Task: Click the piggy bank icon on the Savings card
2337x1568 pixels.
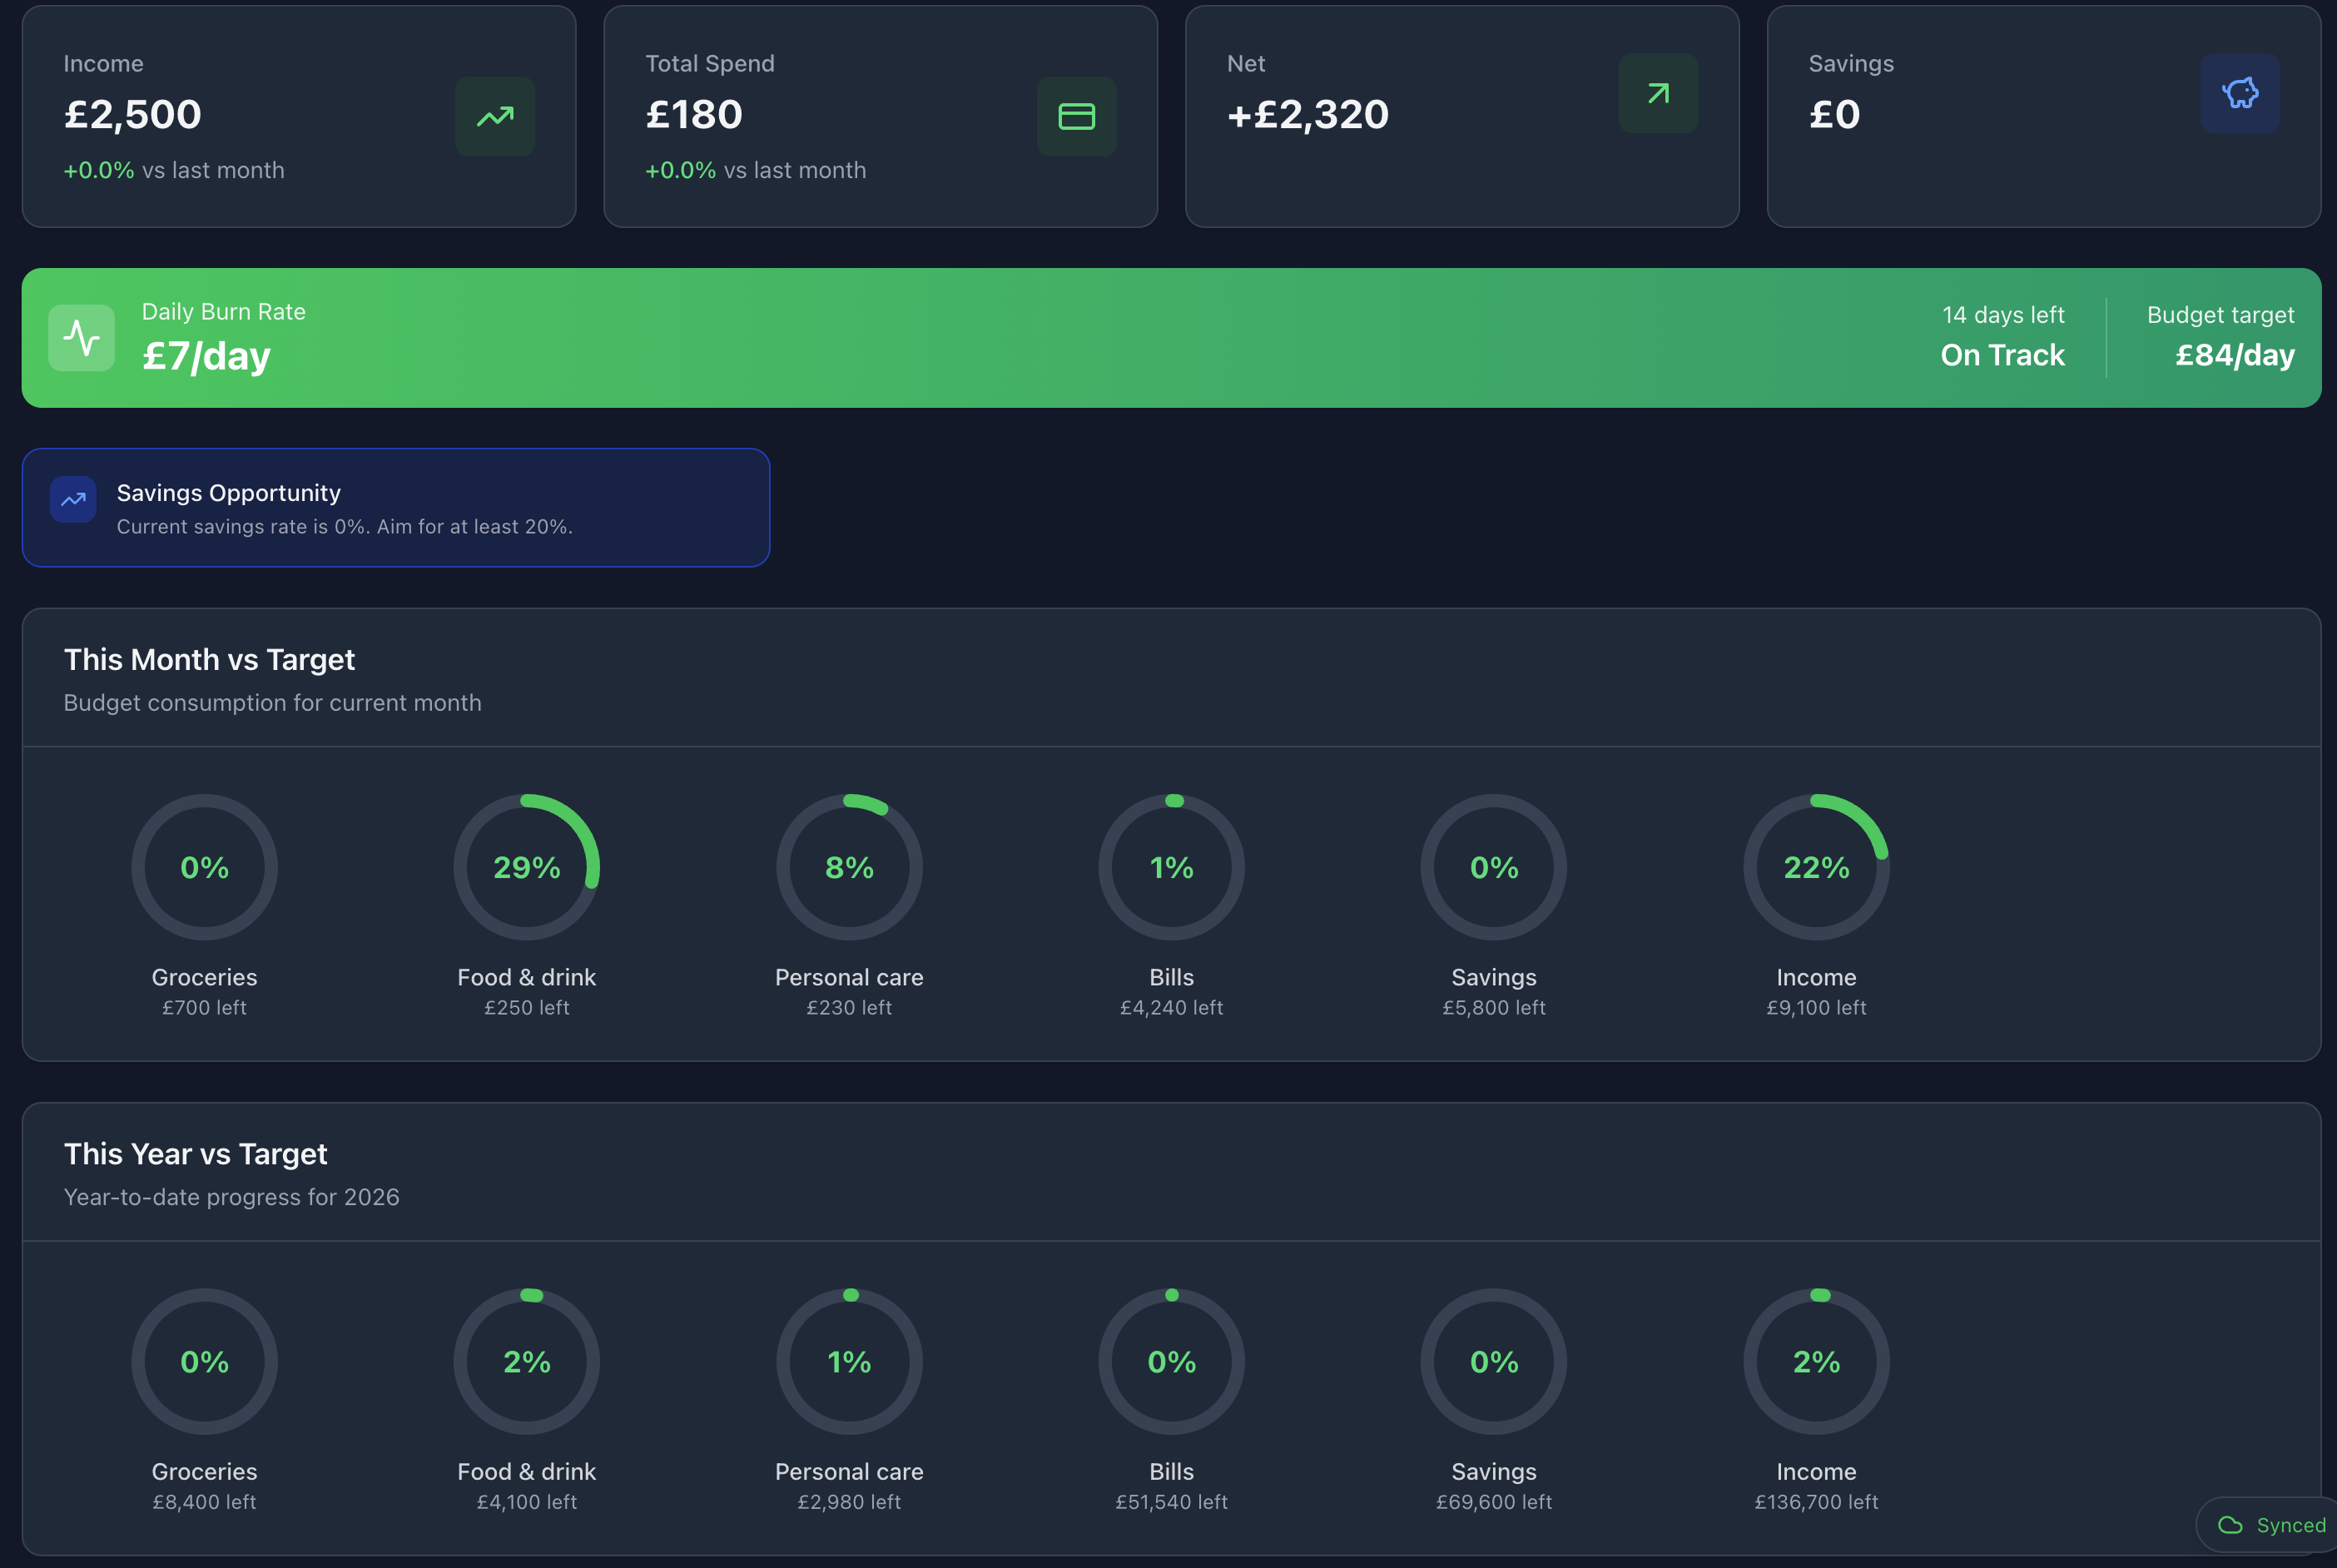Action: [x=2240, y=93]
